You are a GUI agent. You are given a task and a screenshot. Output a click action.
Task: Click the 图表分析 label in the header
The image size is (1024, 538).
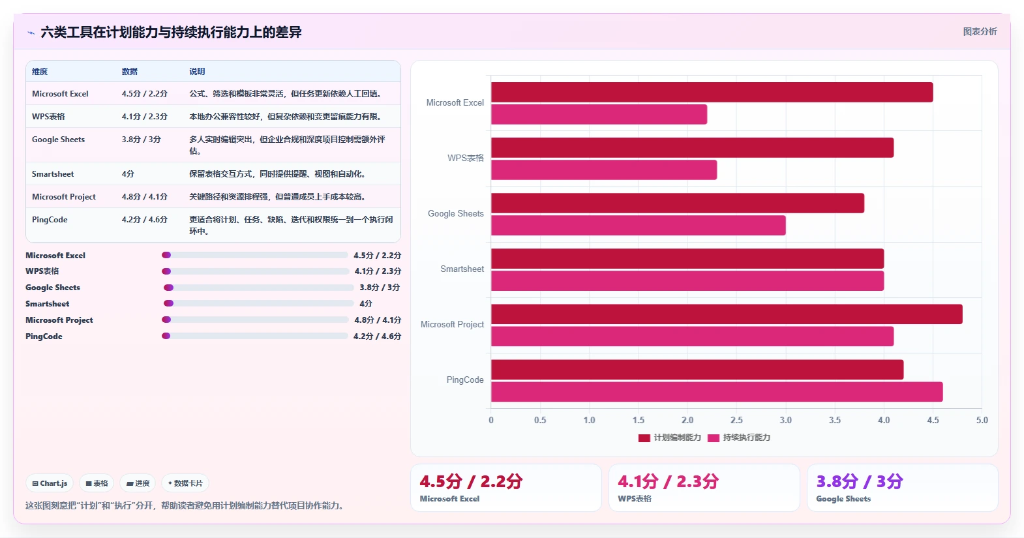pyautogui.click(x=980, y=31)
